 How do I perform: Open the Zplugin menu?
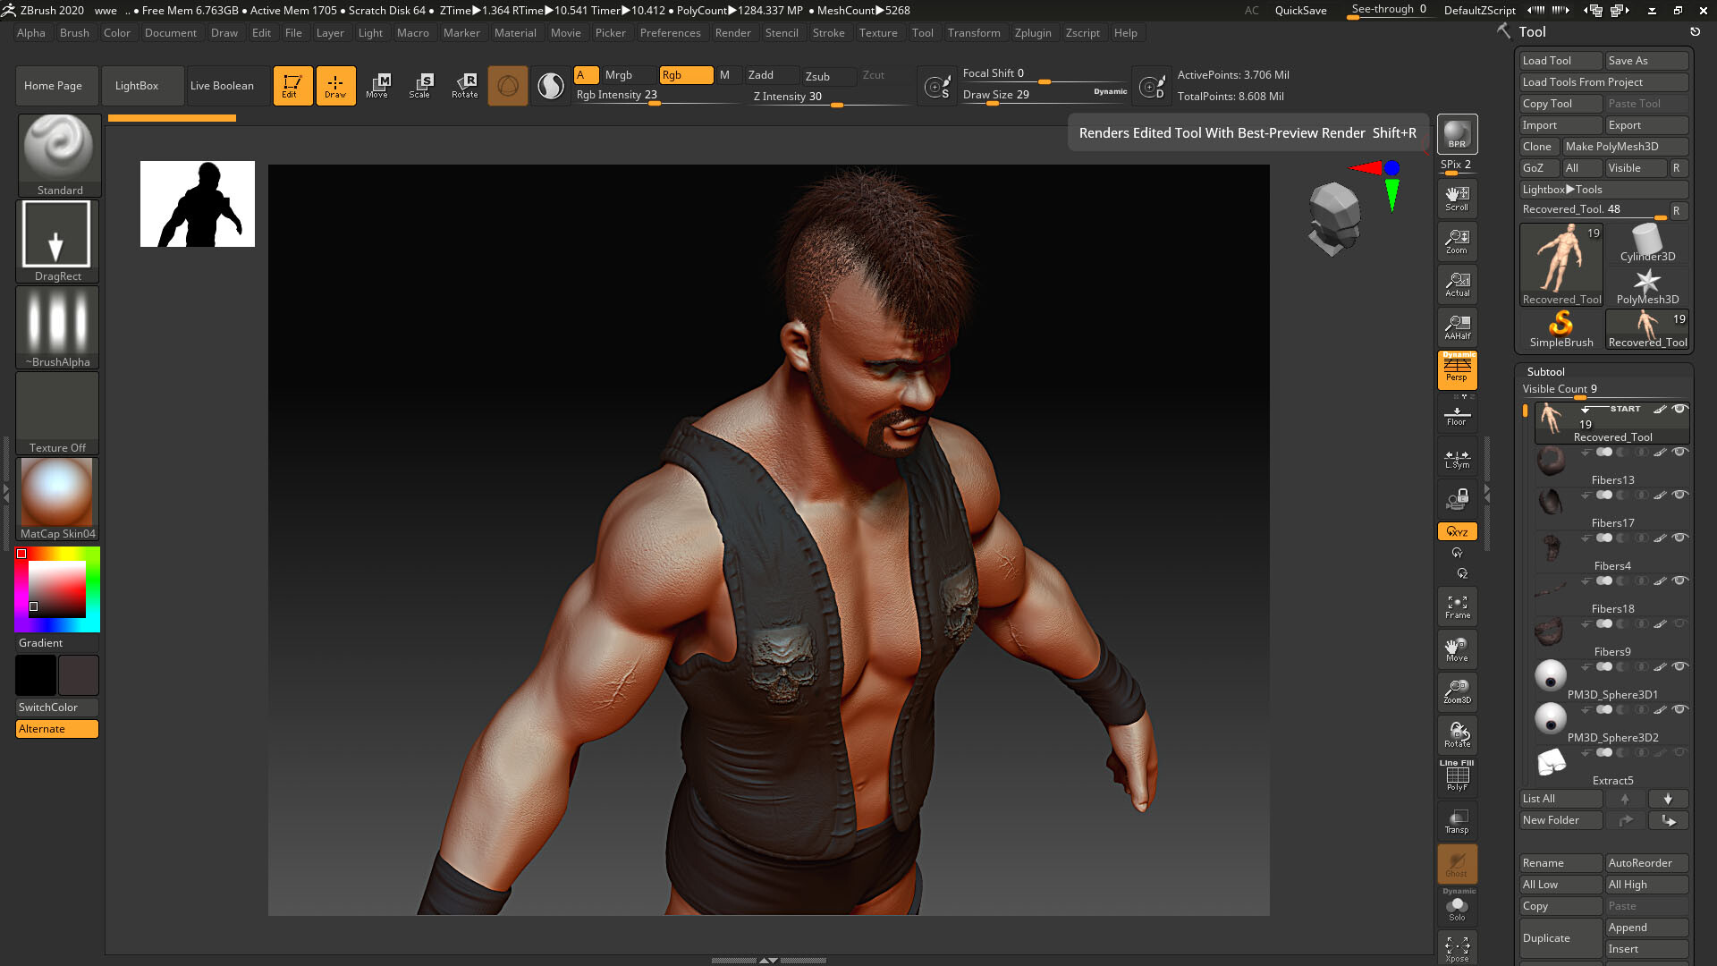[1033, 33]
